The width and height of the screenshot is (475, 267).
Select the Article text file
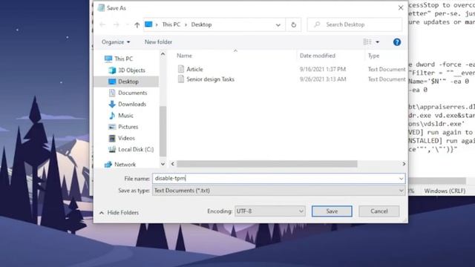(x=194, y=69)
